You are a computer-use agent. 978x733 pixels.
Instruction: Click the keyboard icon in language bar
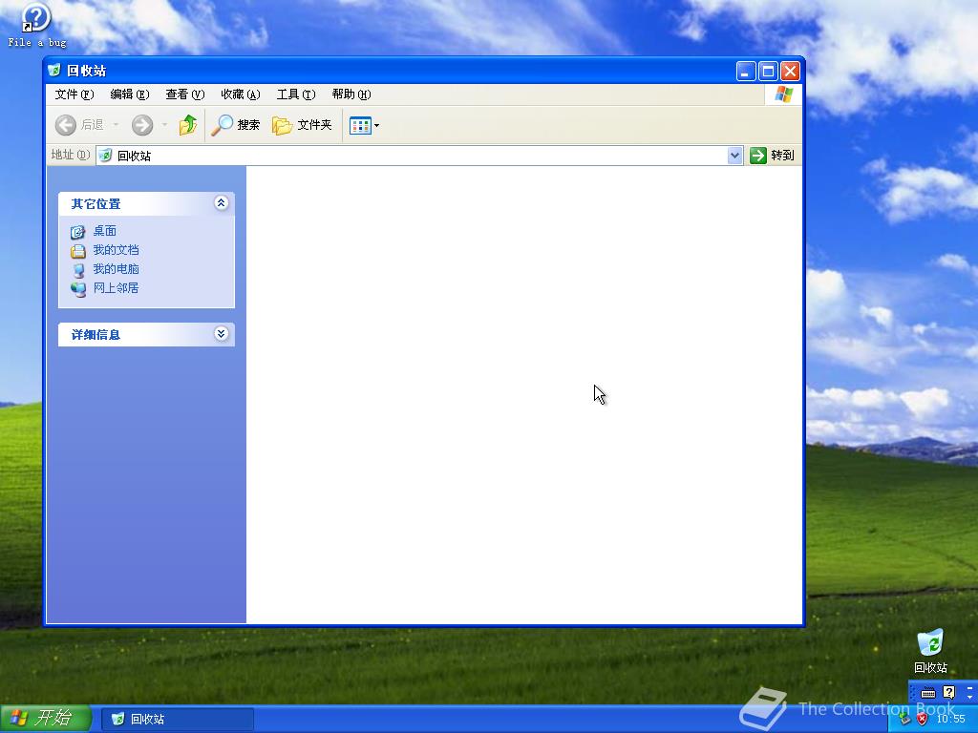click(x=928, y=693)
